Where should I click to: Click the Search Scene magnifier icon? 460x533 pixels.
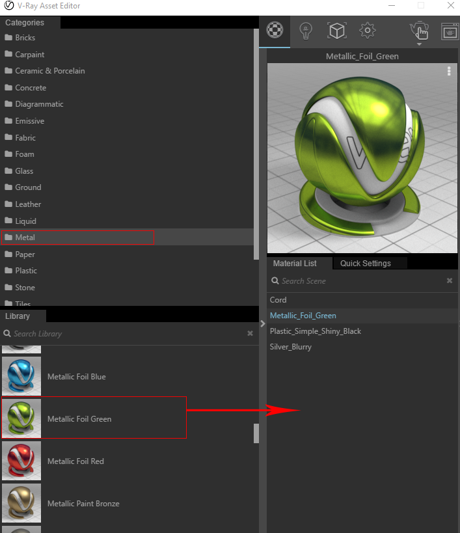[x=275, y=280]
